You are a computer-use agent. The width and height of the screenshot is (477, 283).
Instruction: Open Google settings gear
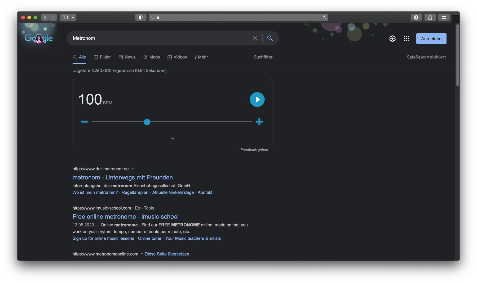(x=392, y=39)
